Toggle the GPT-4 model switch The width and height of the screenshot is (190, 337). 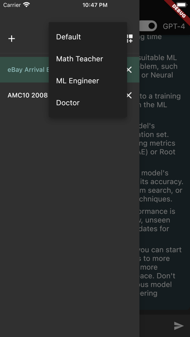148,26
